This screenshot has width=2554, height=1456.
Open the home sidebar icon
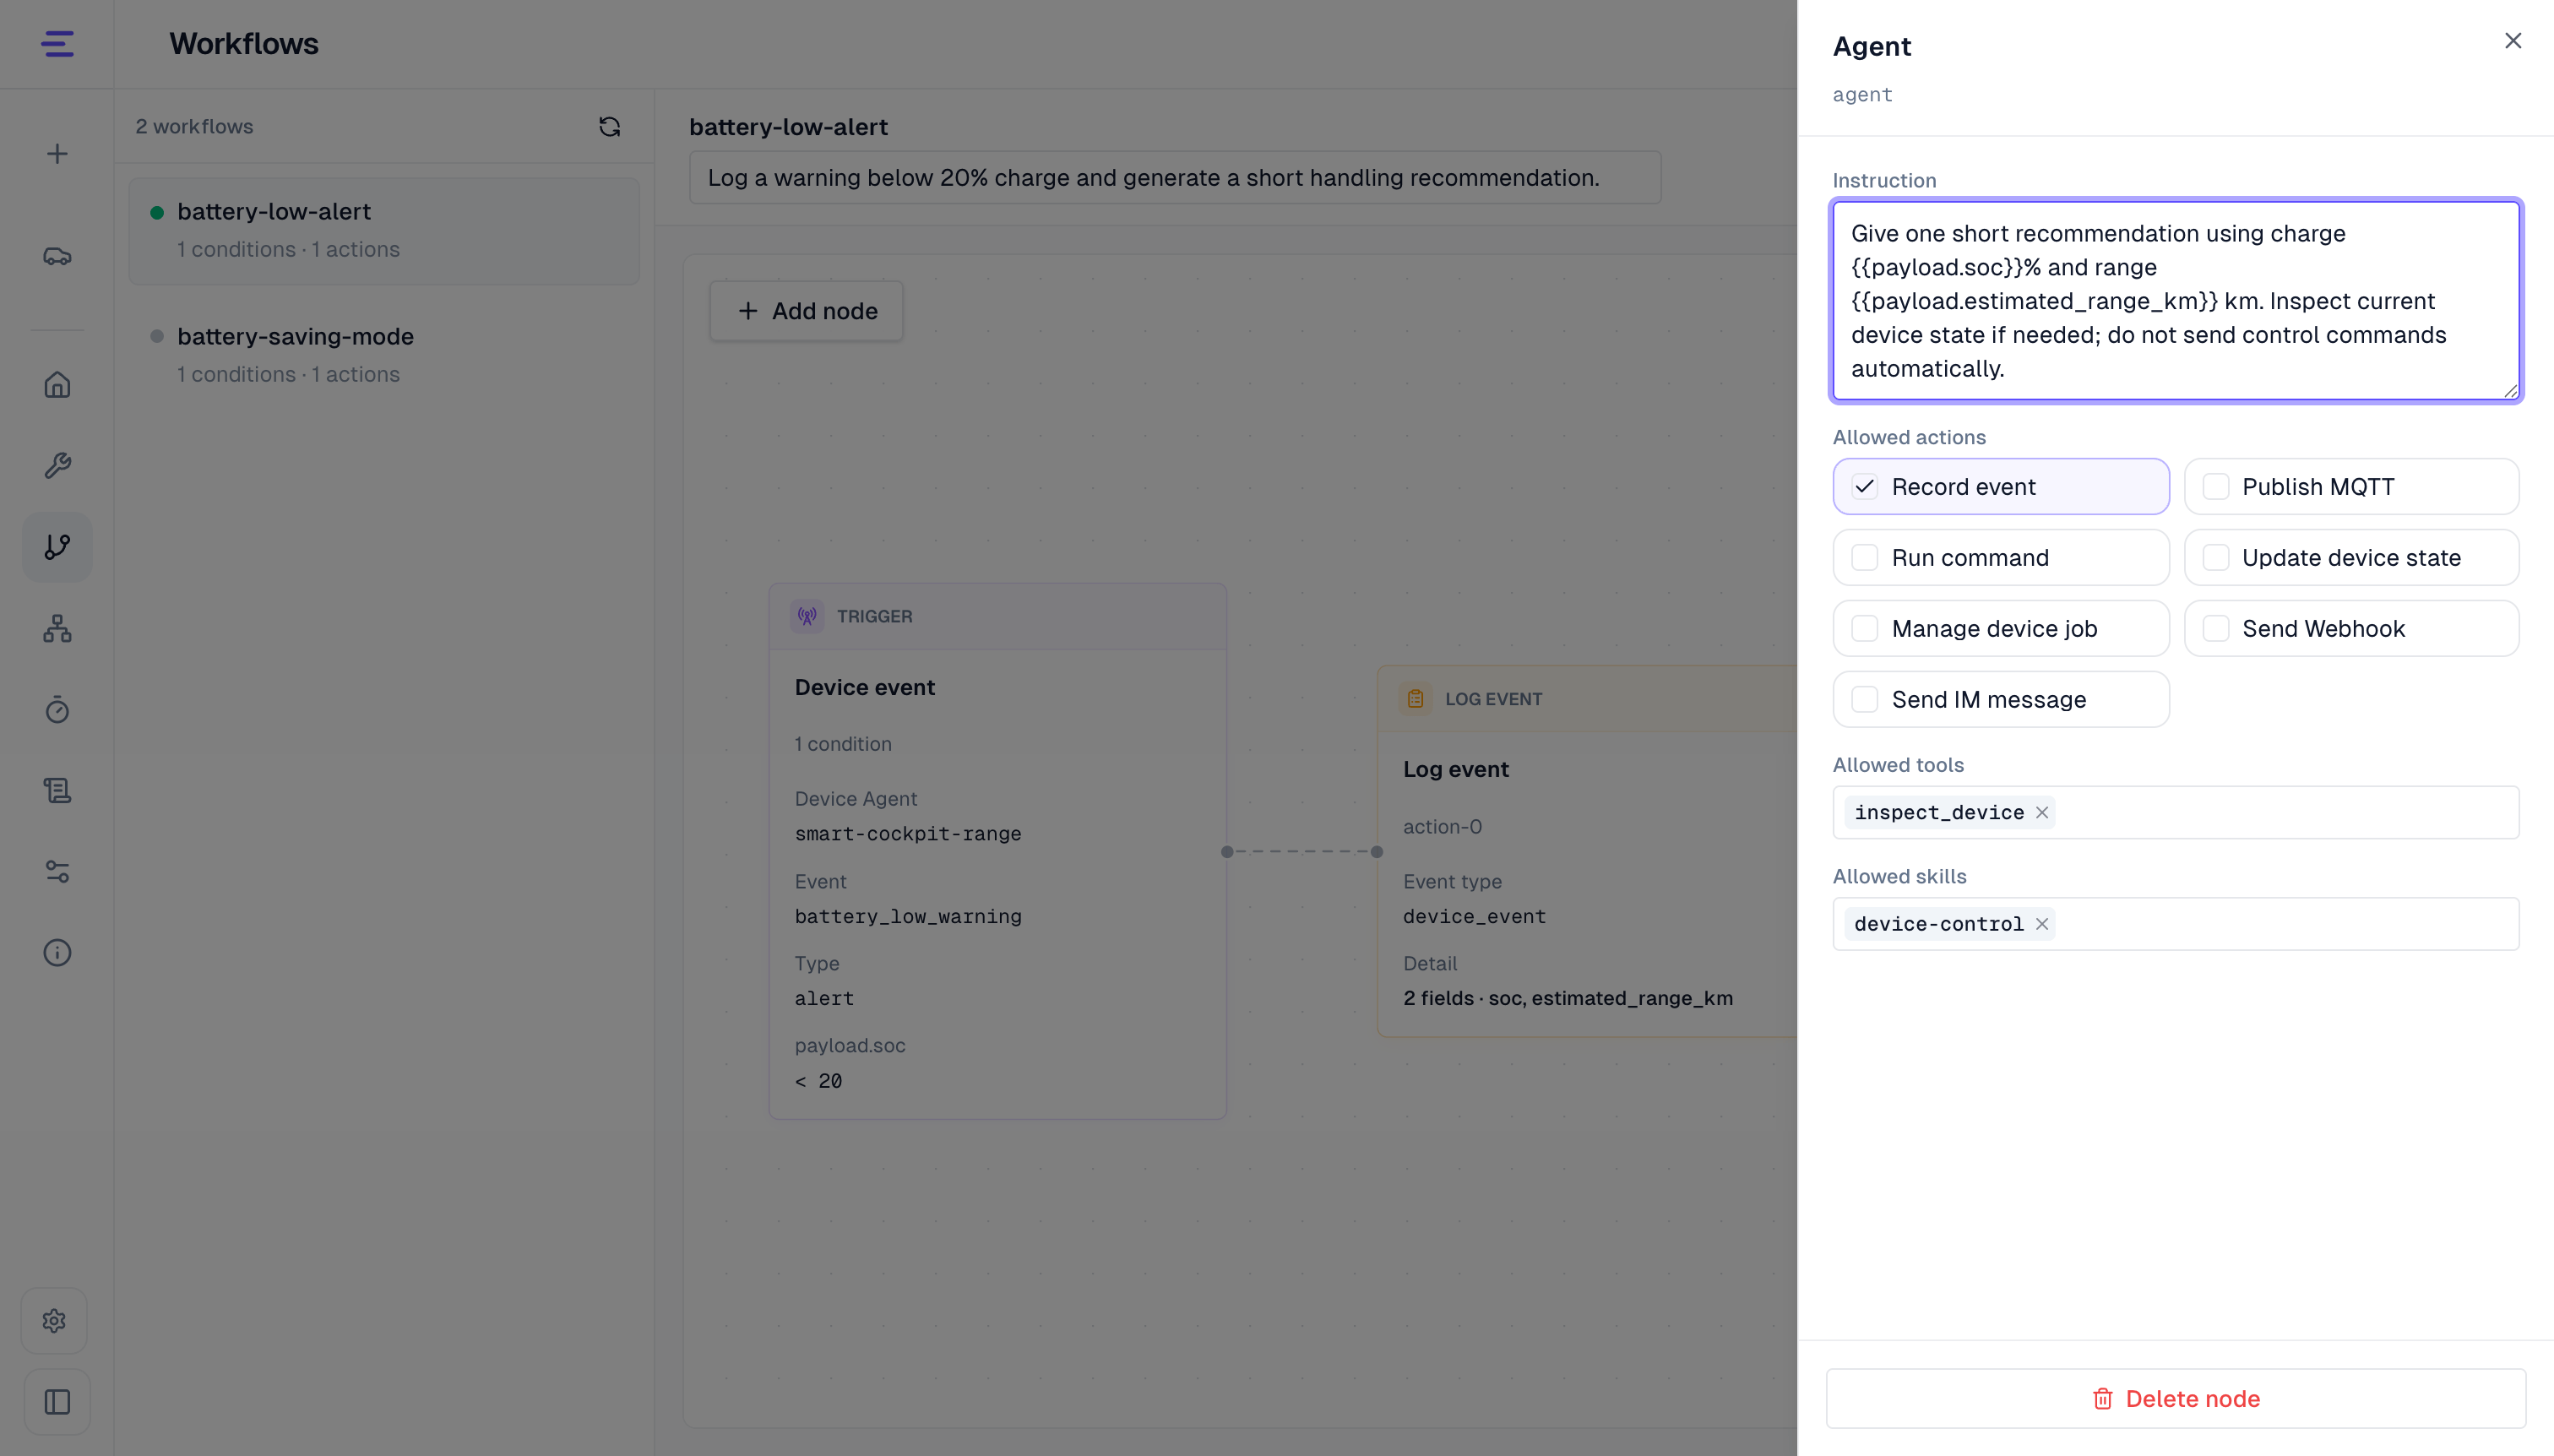pos(57,385)
